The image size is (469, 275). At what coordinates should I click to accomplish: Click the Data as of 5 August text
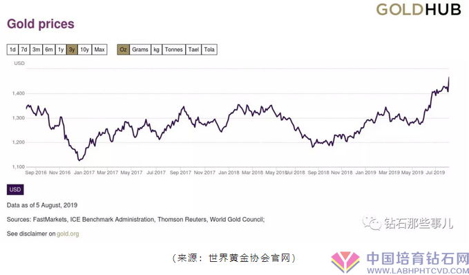(42, 205)
